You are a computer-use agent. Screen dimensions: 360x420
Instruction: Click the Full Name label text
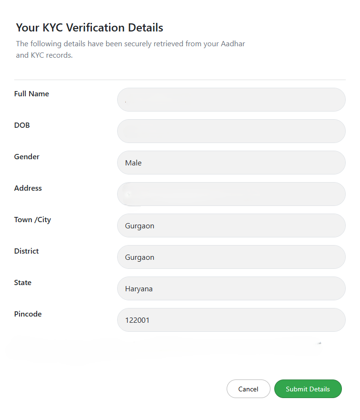[x=31, y=93]
